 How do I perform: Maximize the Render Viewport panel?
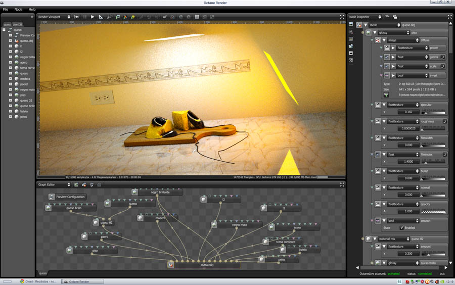(x=342, y=17)
